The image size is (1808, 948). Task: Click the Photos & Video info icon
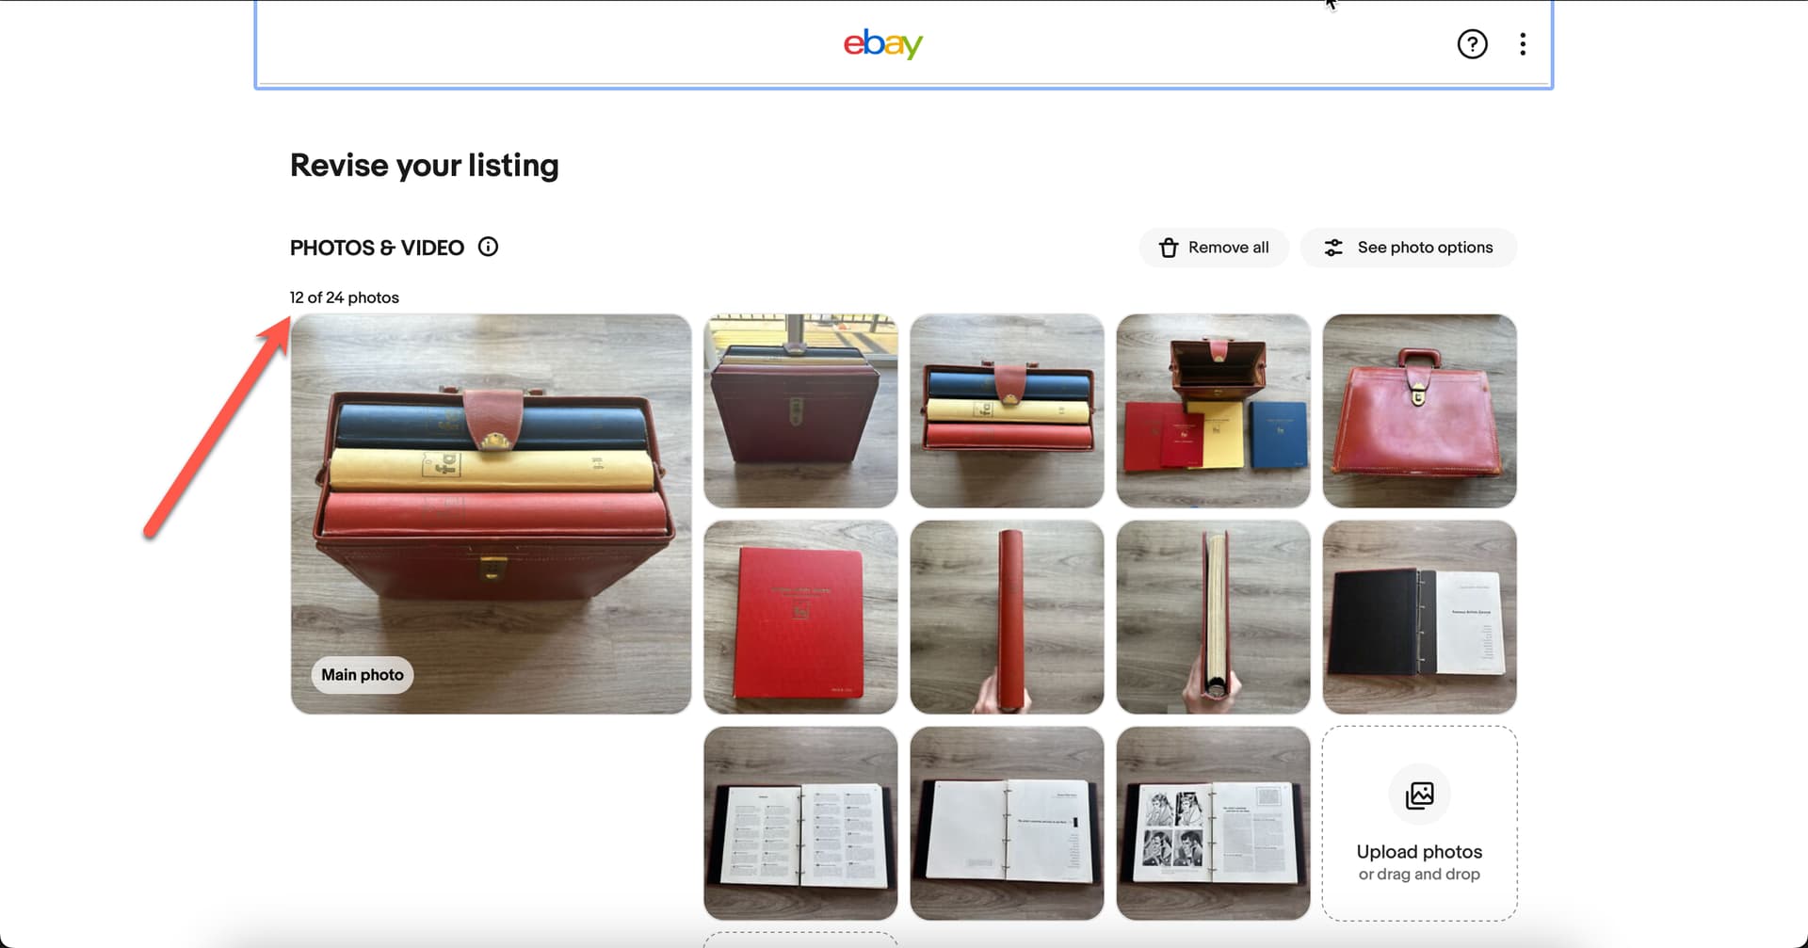pyautogui.click(x=488, y=247)
